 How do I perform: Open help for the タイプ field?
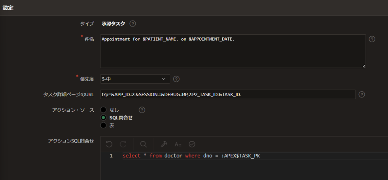pyautogui.click(x=133, y=24)
